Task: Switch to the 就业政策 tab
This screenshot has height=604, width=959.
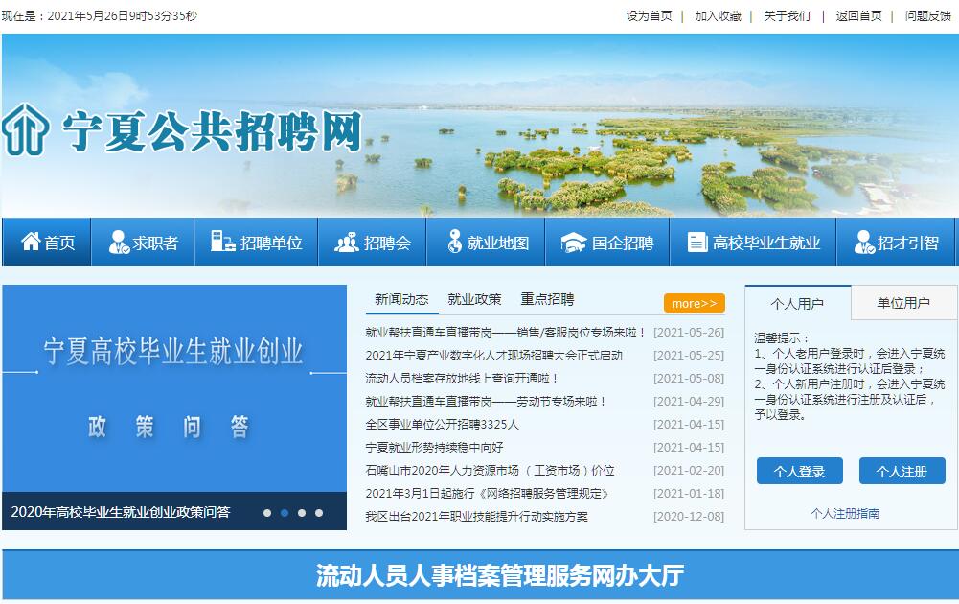Action: coord(474,299)
